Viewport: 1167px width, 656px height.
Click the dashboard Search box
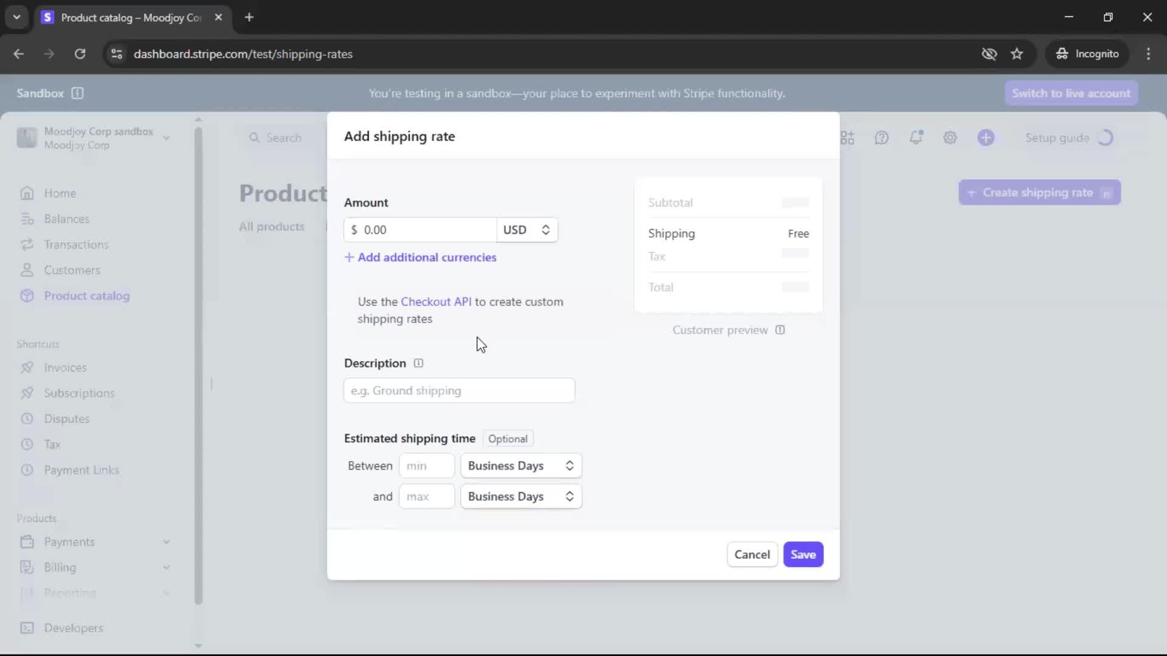(283, 138)
